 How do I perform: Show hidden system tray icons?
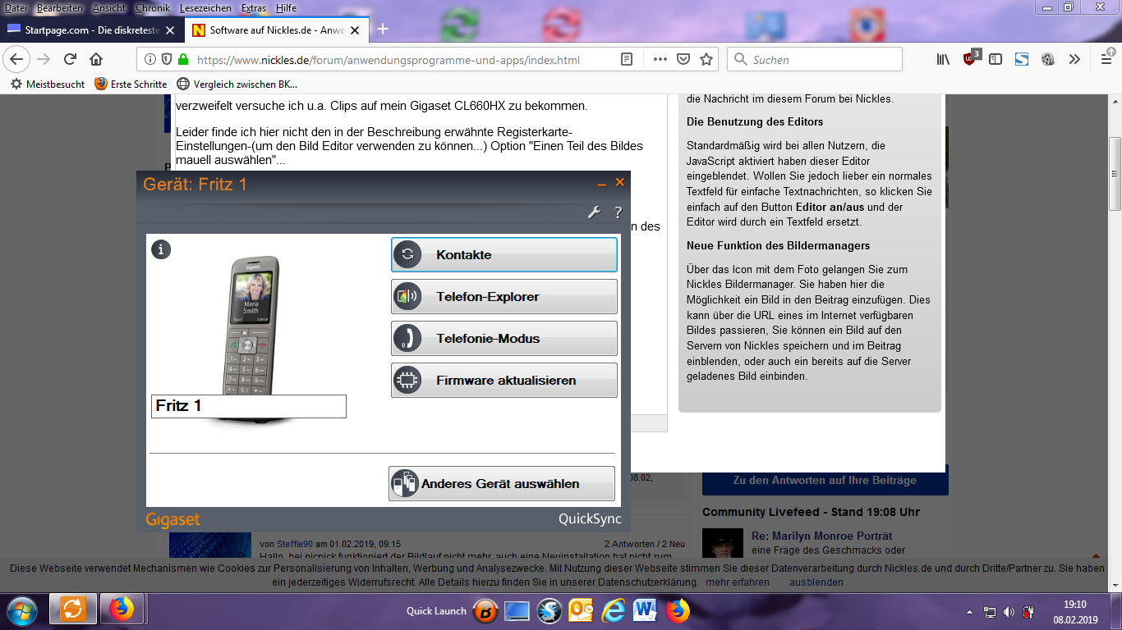coord(969,612)
